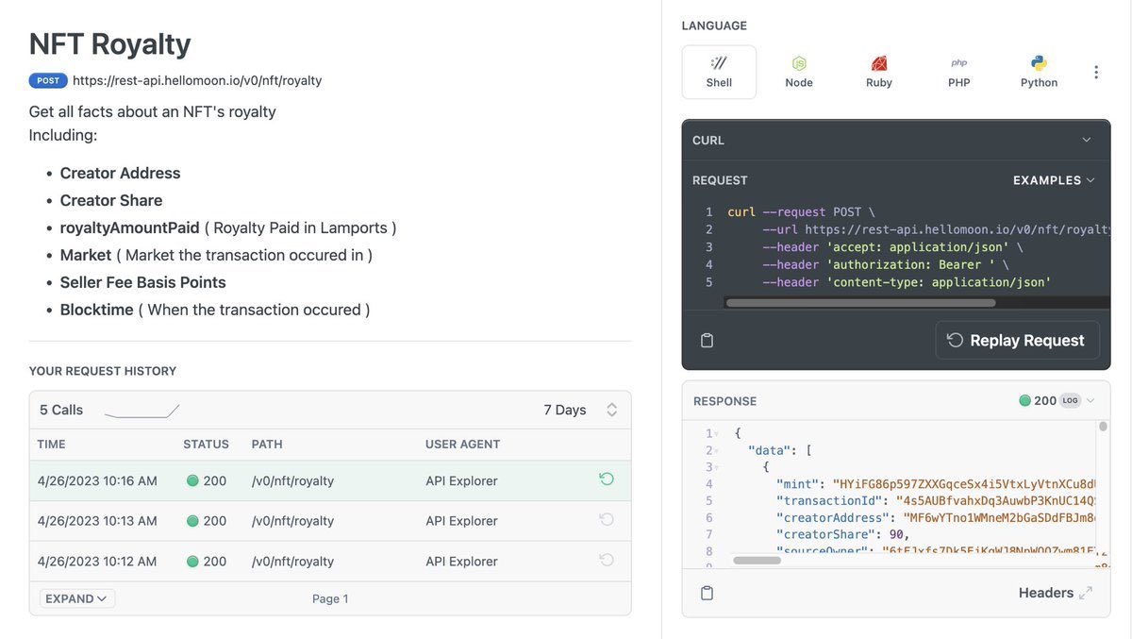Click the Headers button
This screenshot has height=639, width=1132.
pos(1055,593)
